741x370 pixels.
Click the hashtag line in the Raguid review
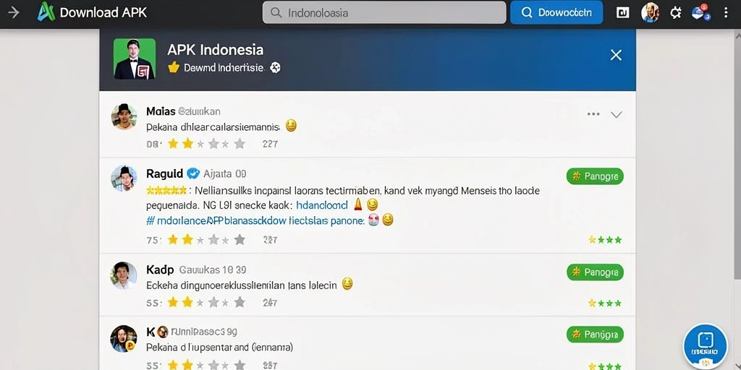pos(255,220)
